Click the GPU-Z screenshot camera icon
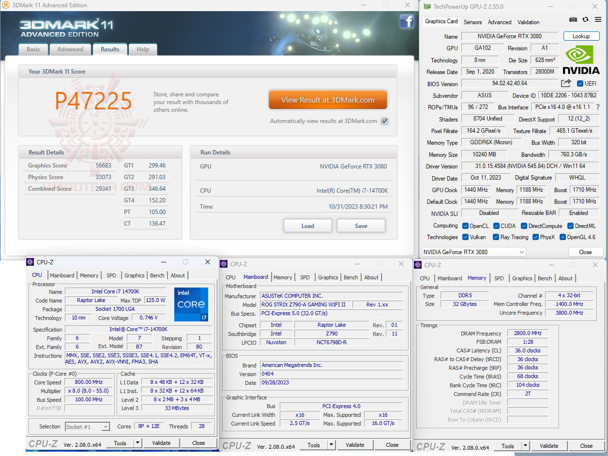This screenshot has width=608, height=456. point(573,19)
